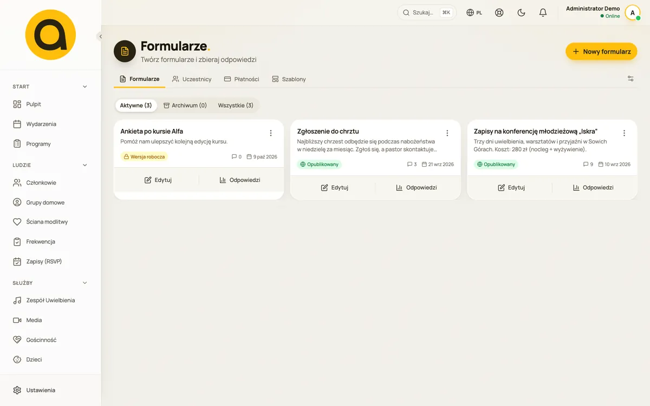
Task: Click the Online status indicator
Action: [x=610, y=16]
